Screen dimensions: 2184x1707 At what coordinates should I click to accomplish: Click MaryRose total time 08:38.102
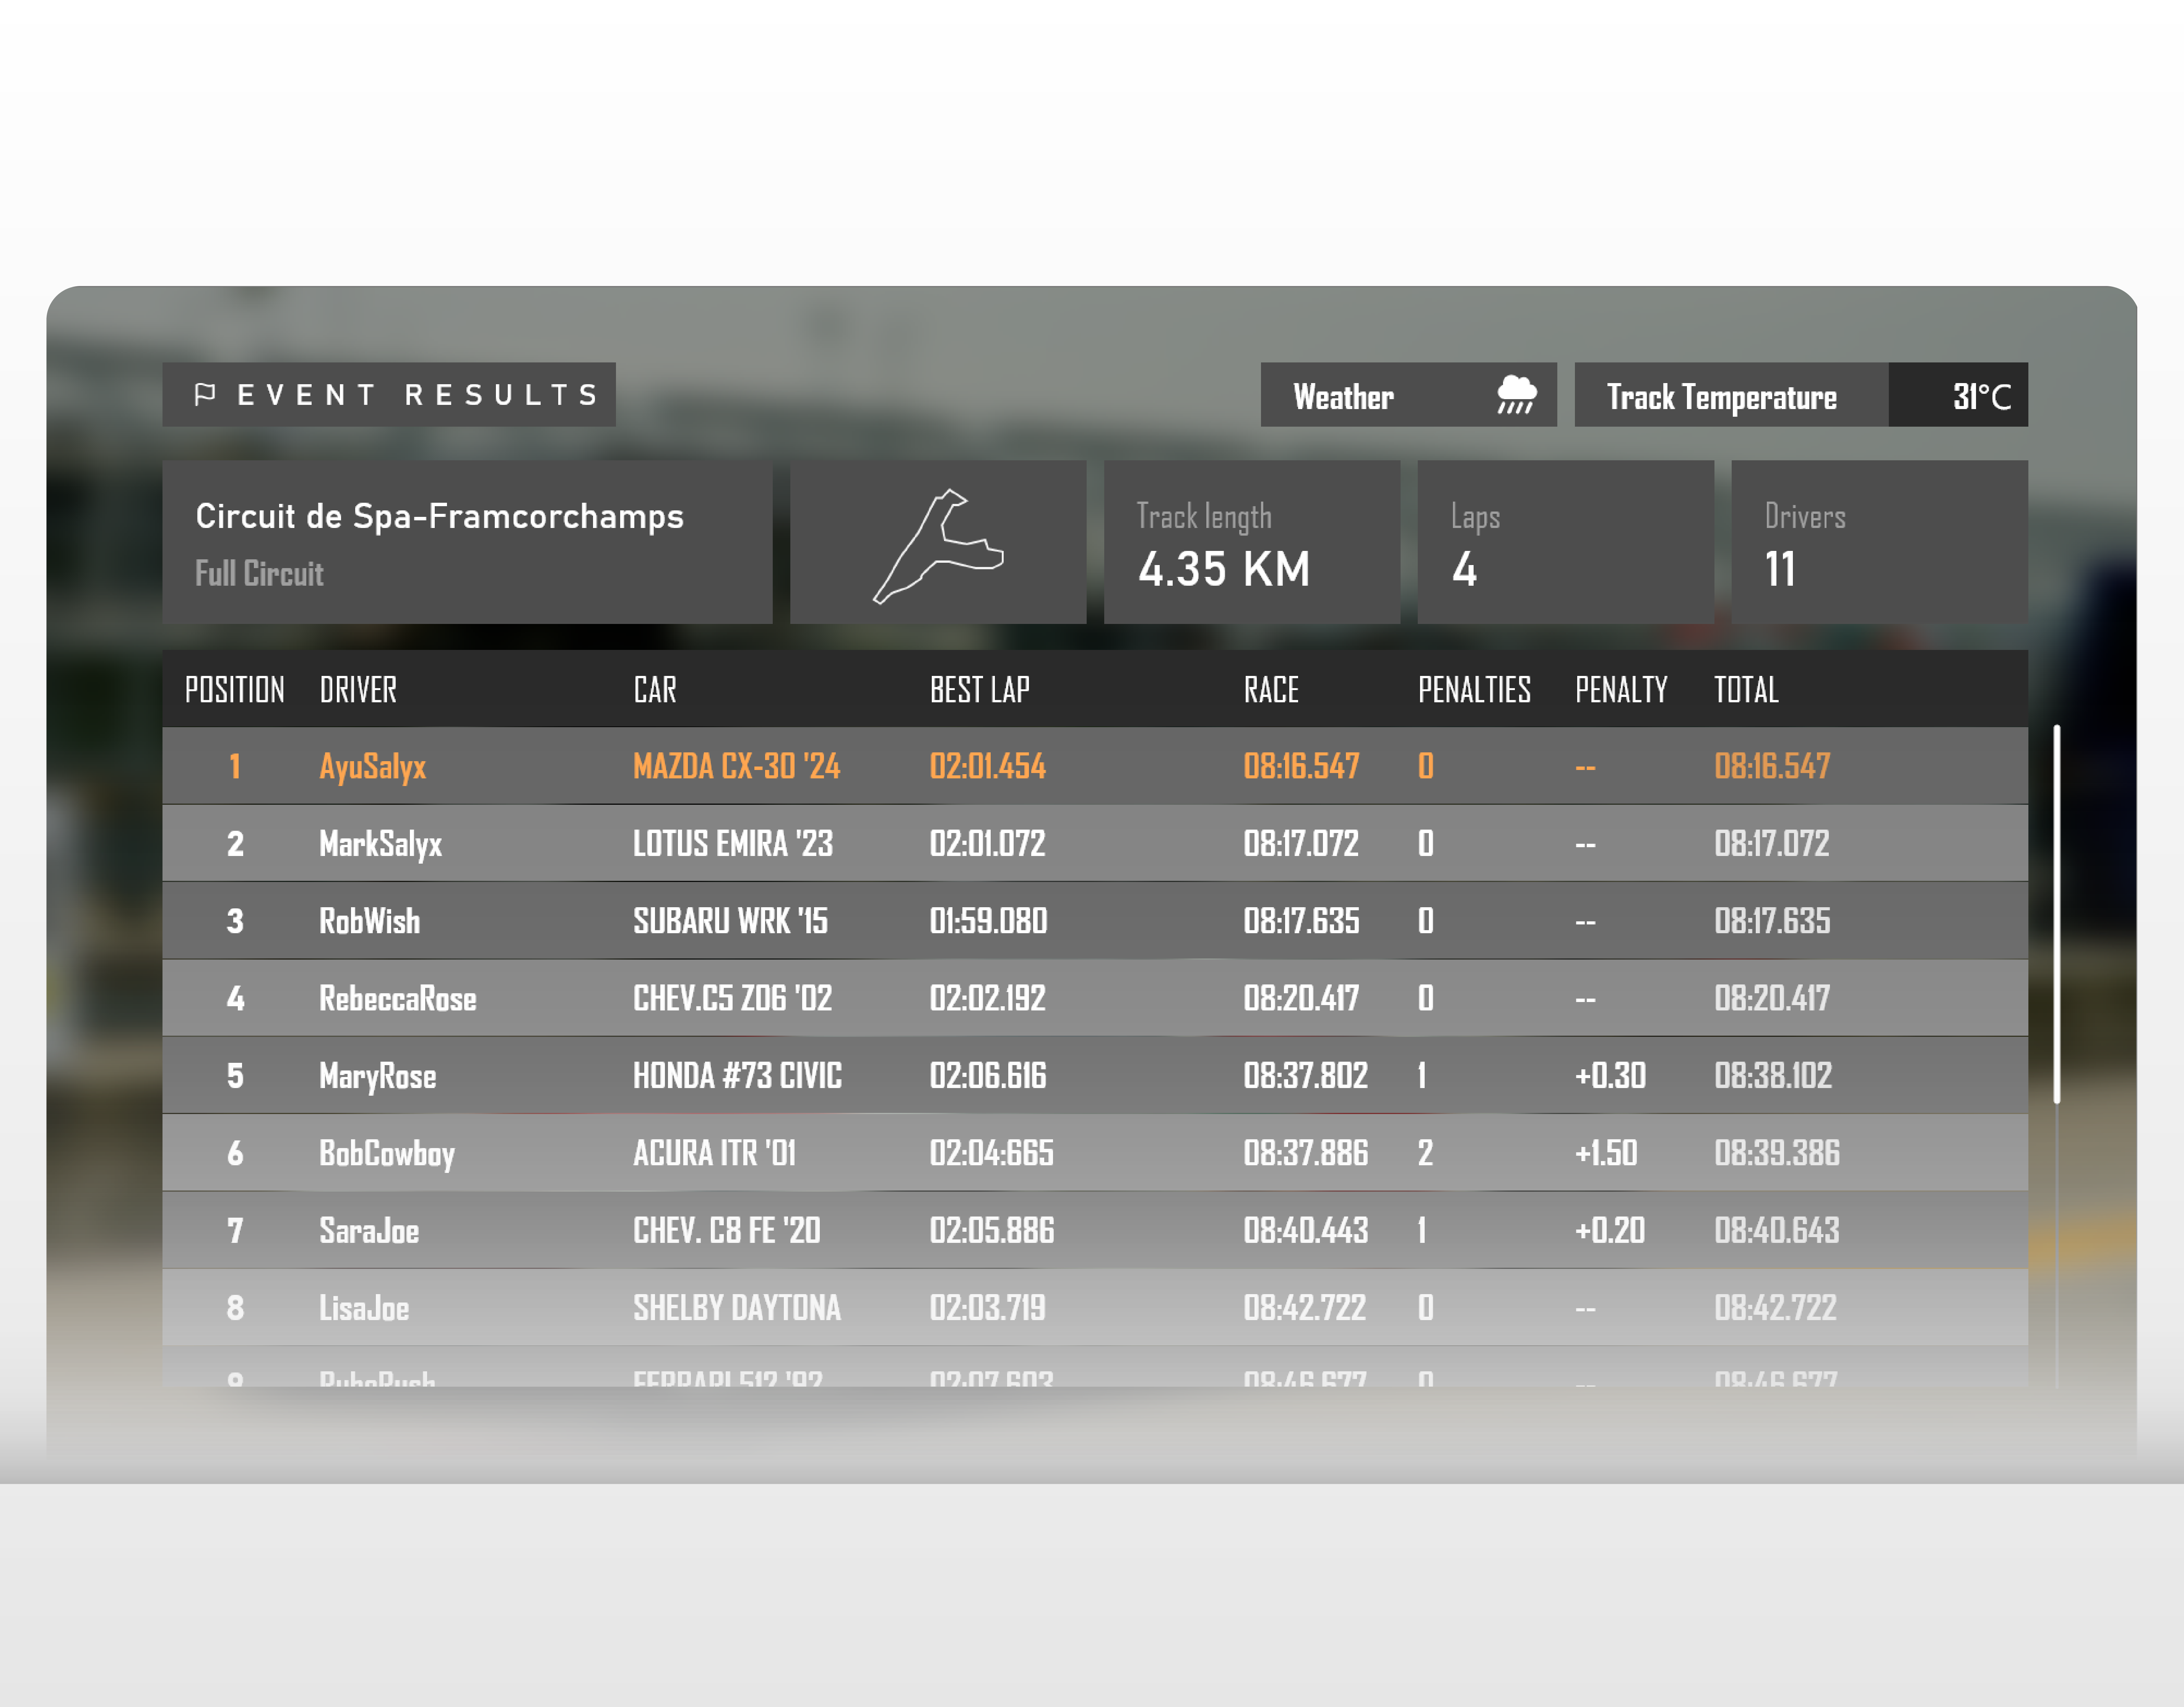point(1773,1075)
